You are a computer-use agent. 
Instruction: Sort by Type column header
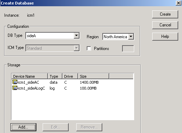tap(55, 76)
